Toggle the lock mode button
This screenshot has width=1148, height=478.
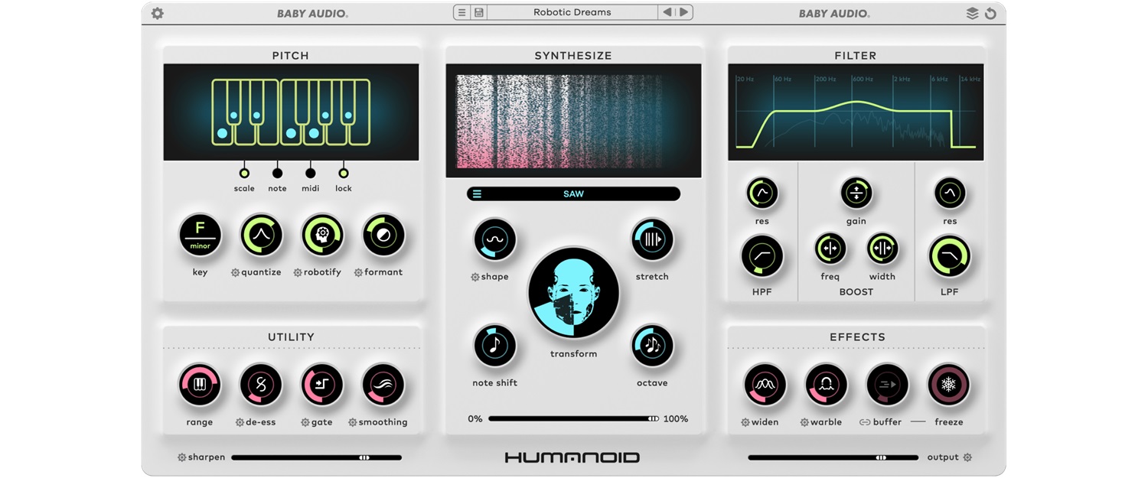[x=343, y=173]
